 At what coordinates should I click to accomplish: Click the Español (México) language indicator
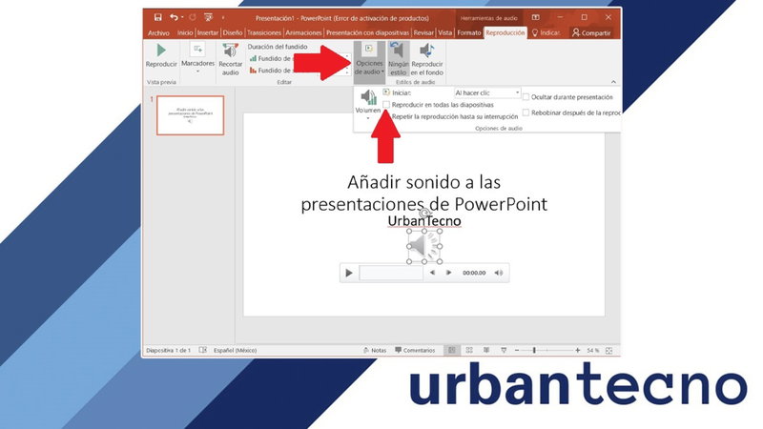coord(235,350)
